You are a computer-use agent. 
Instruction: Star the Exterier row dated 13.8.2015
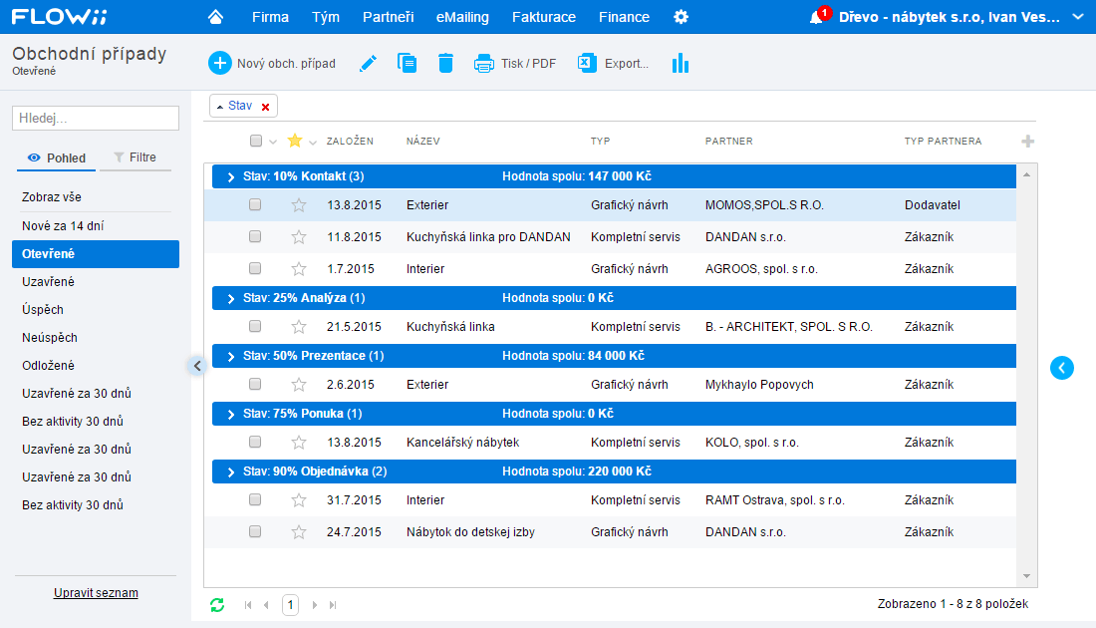299,205
